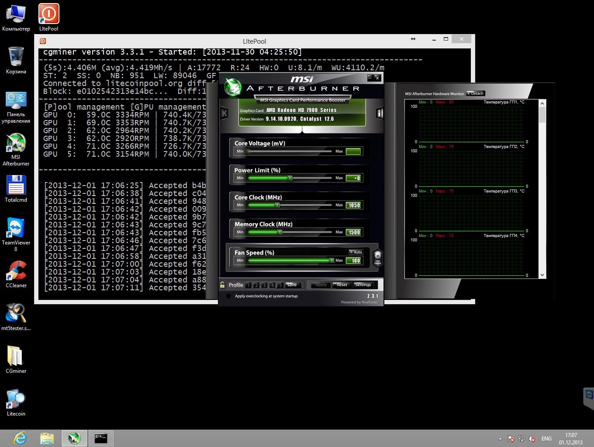
Task: Click the Температура ГП4 graph label
Action: tap(504, 236)
